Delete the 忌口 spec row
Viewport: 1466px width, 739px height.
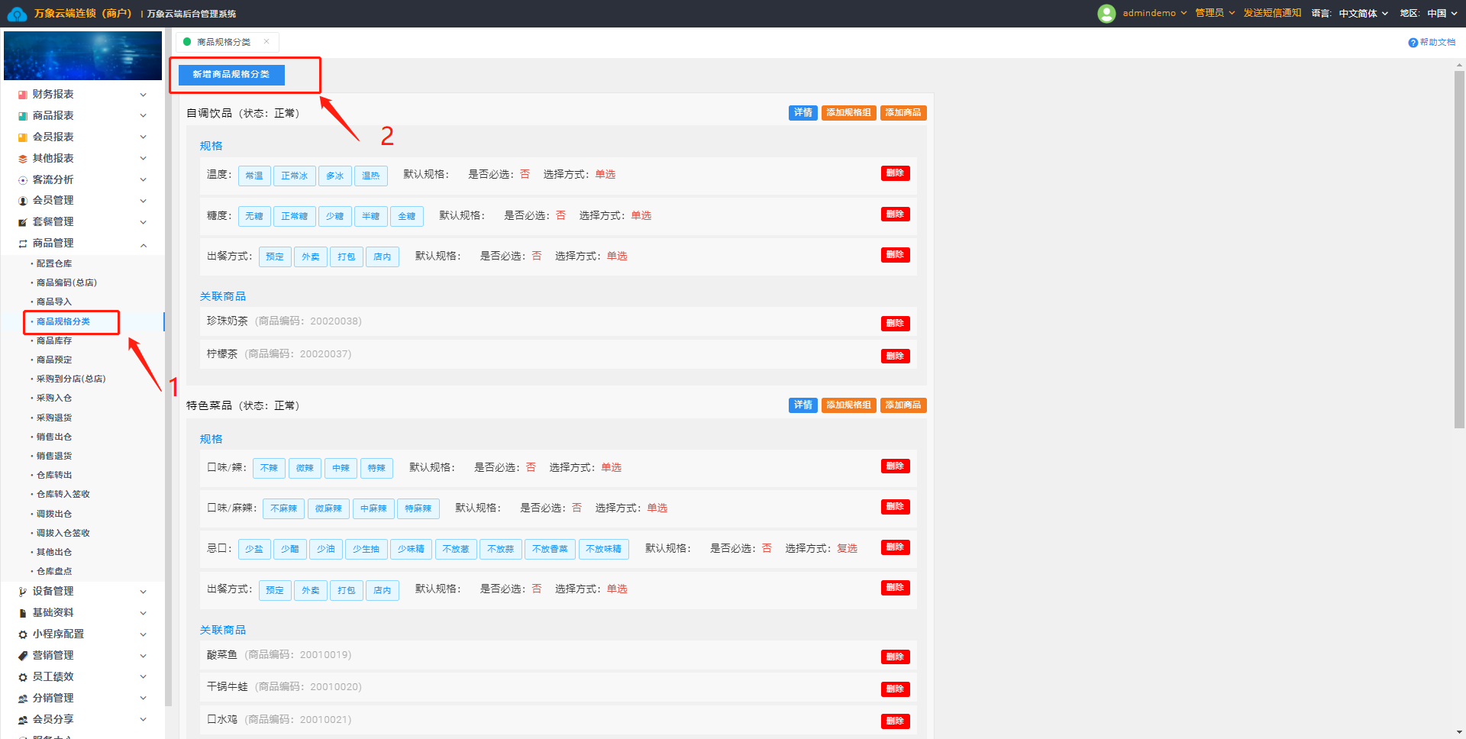pos(895,547)
